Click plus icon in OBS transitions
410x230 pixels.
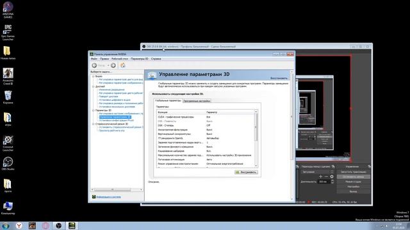(x=320, y=176)
